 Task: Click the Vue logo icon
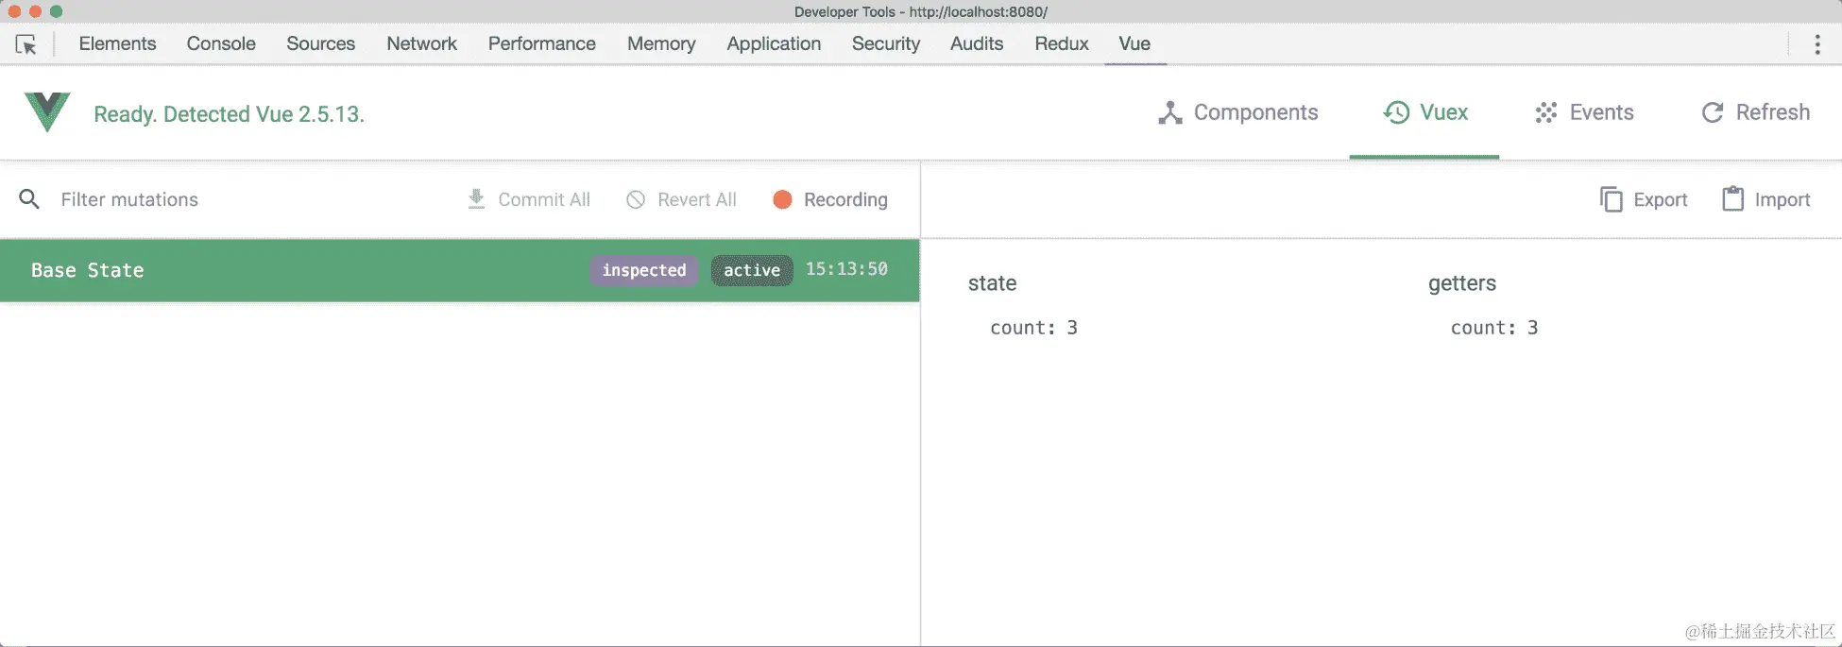pyautogui.click(x=47, y=112)
